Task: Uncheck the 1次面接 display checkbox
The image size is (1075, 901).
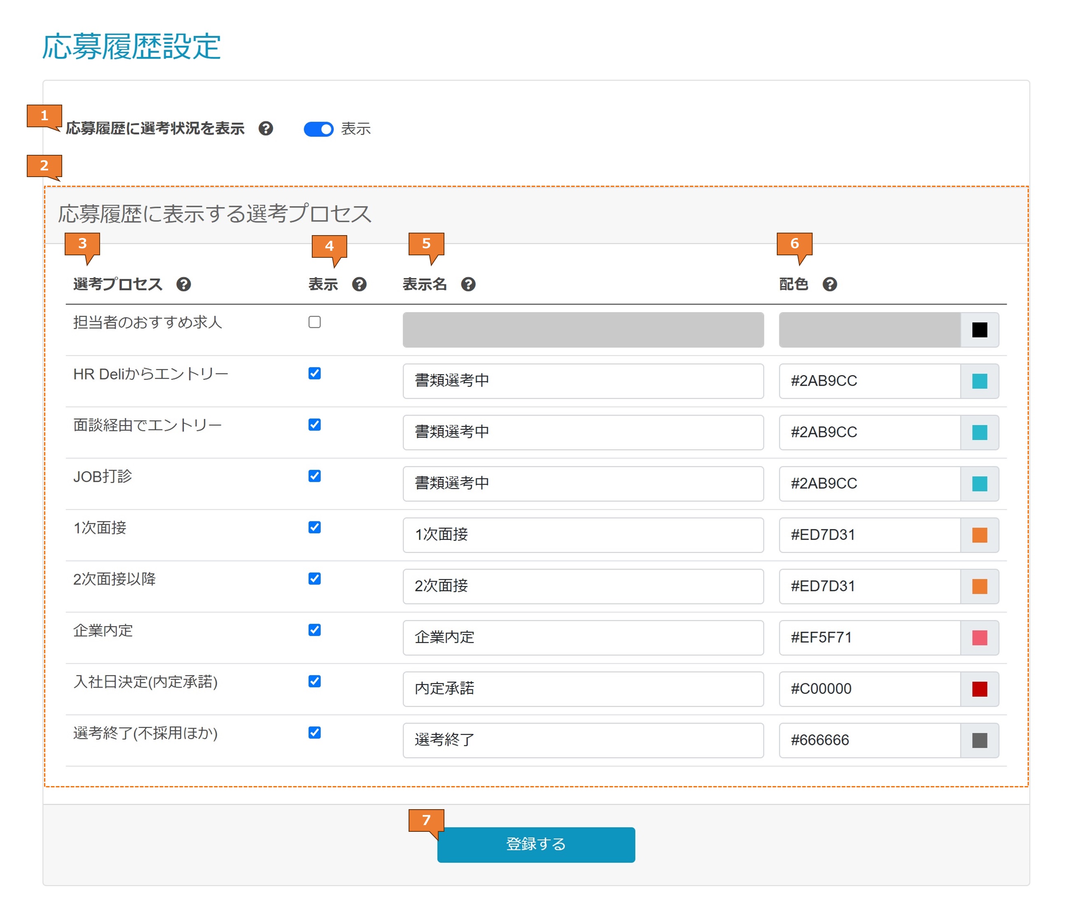Action: pos(315,527)
